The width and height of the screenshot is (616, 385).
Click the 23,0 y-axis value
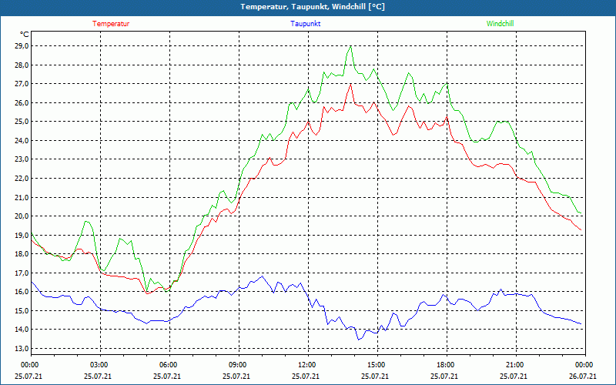22,159
